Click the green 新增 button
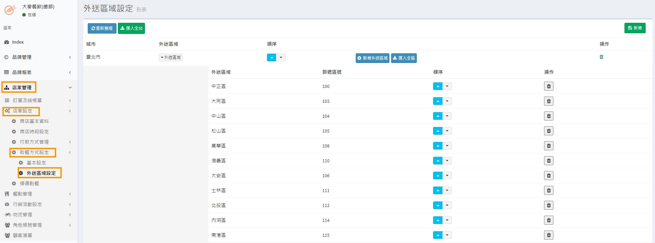Screen dimensions: 655x243 (x=635, y=28)
